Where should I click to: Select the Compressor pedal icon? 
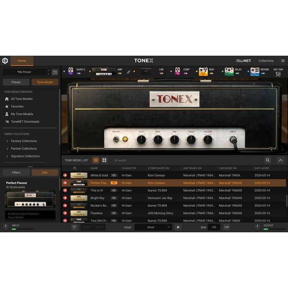[x=178, y=71]
